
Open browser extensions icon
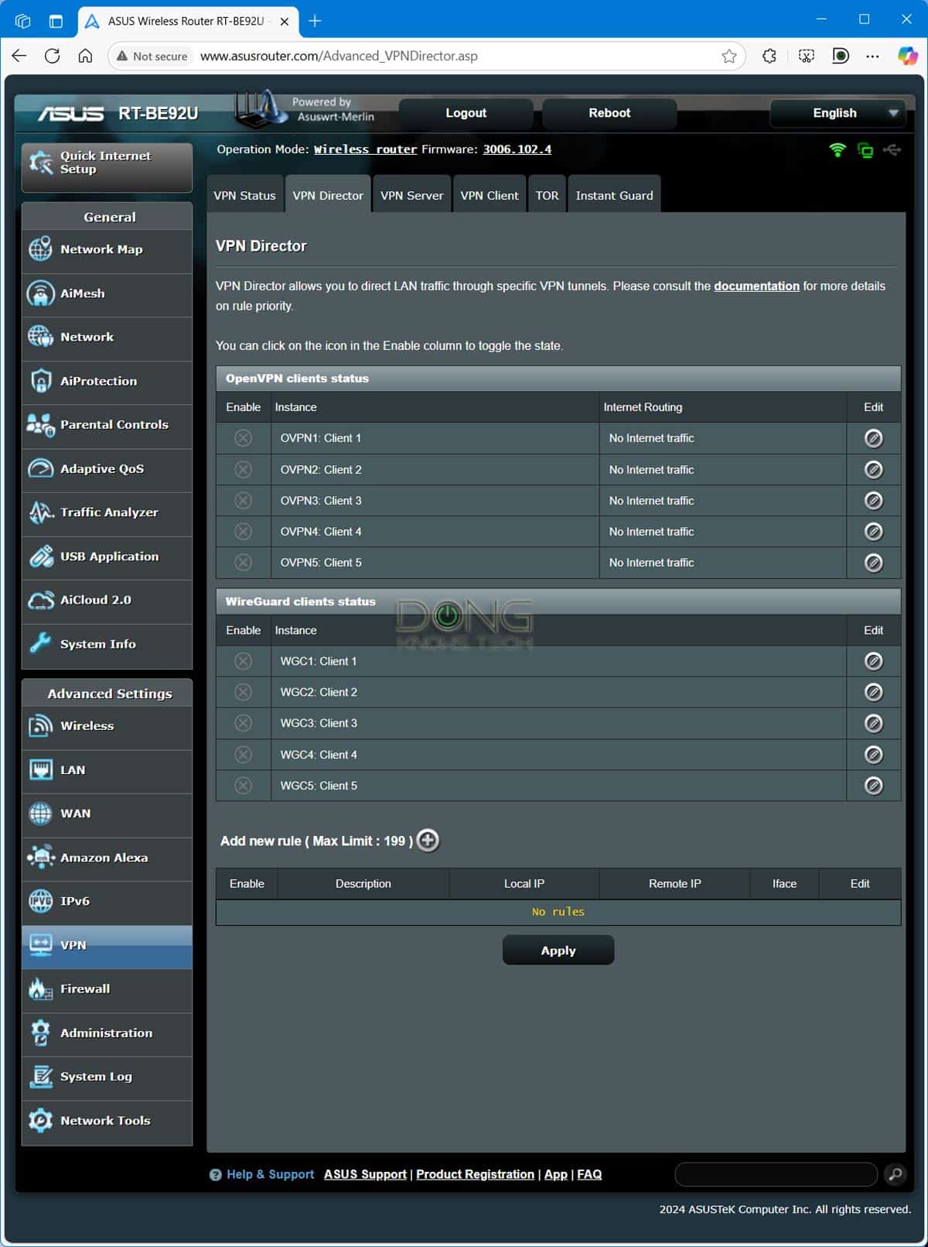click(769, 56)
